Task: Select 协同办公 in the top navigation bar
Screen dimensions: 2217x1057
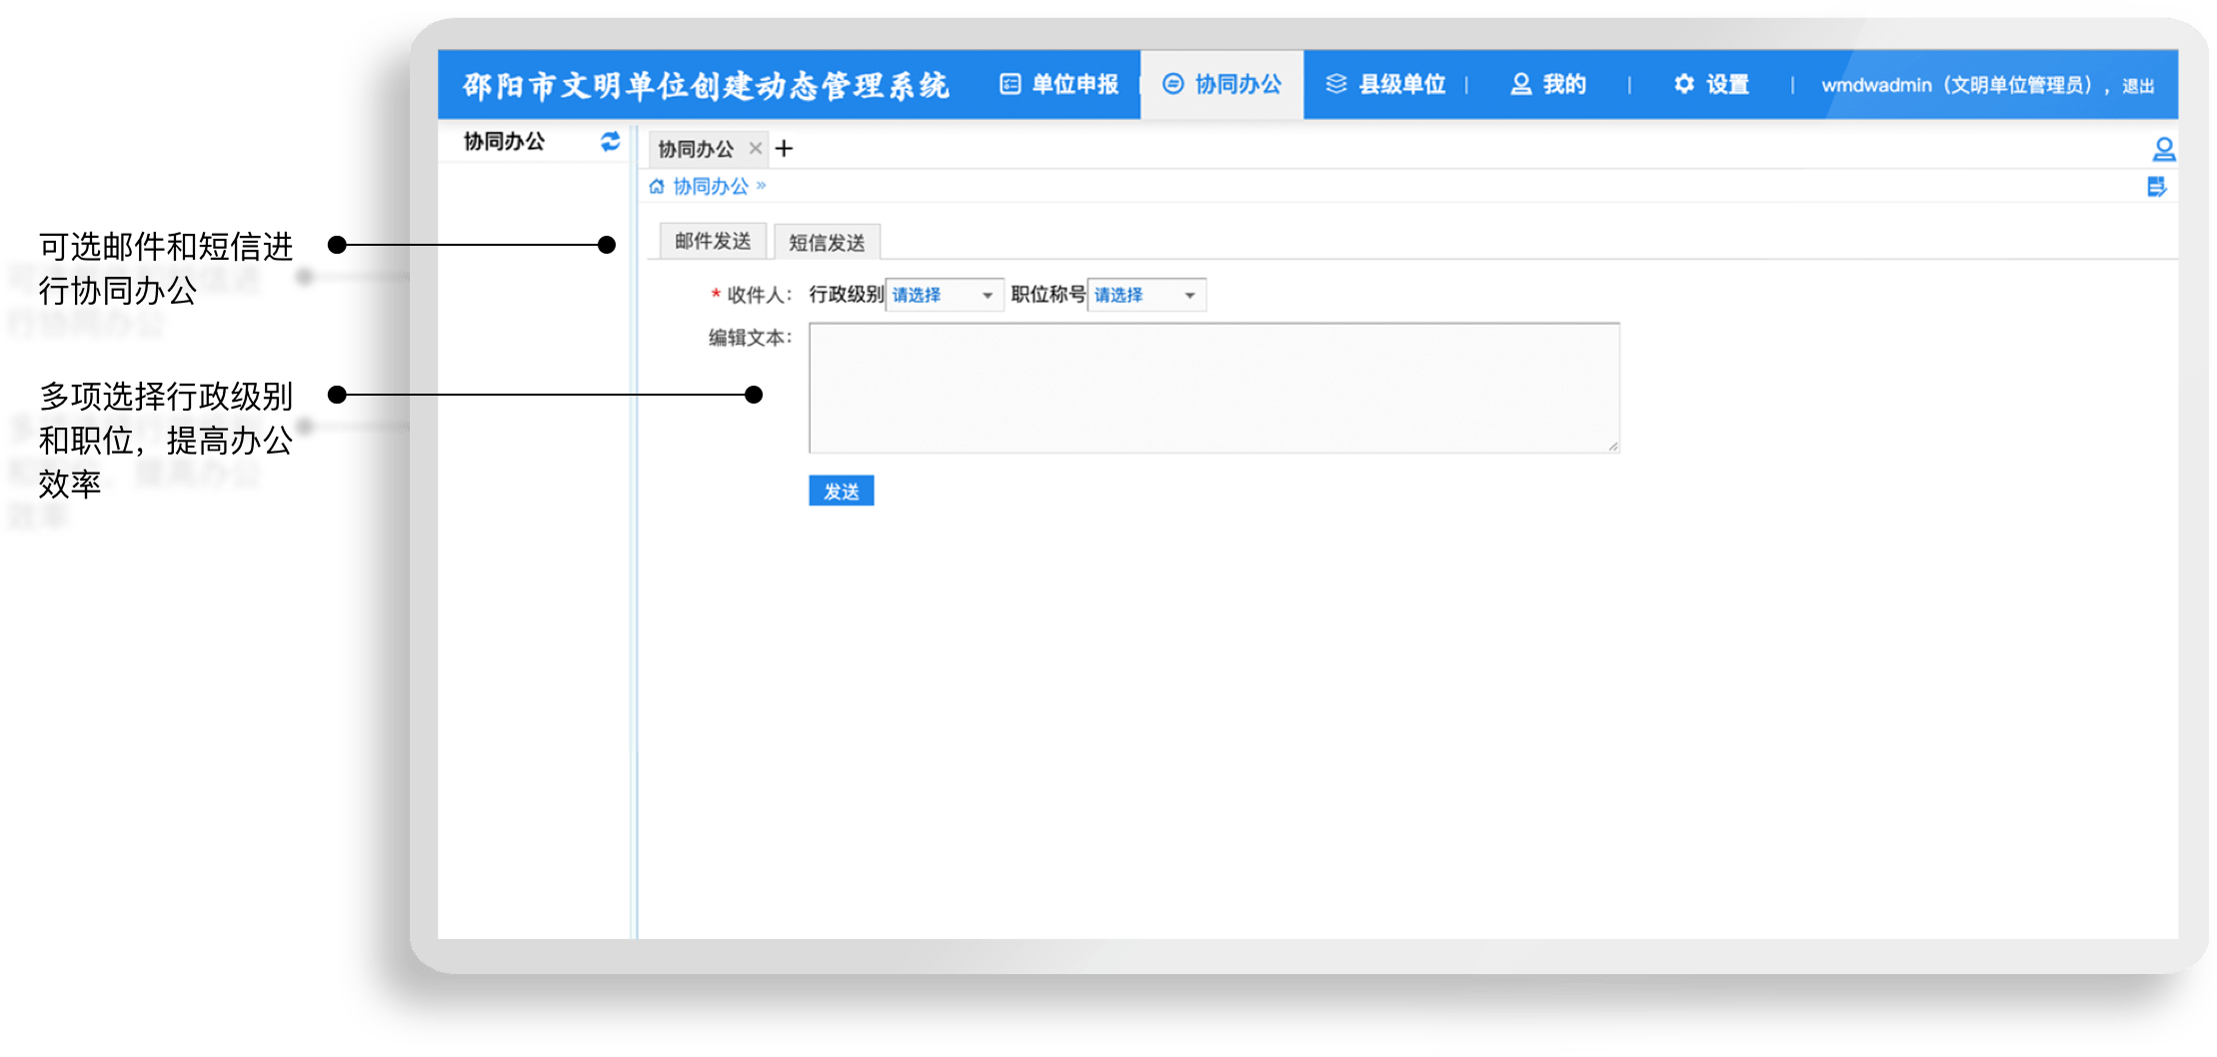Action: coord(1222,85)
